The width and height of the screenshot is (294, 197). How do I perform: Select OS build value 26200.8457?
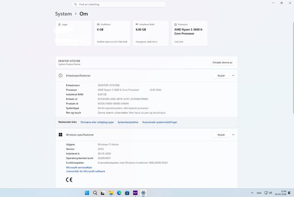click(x=104, y=158)
